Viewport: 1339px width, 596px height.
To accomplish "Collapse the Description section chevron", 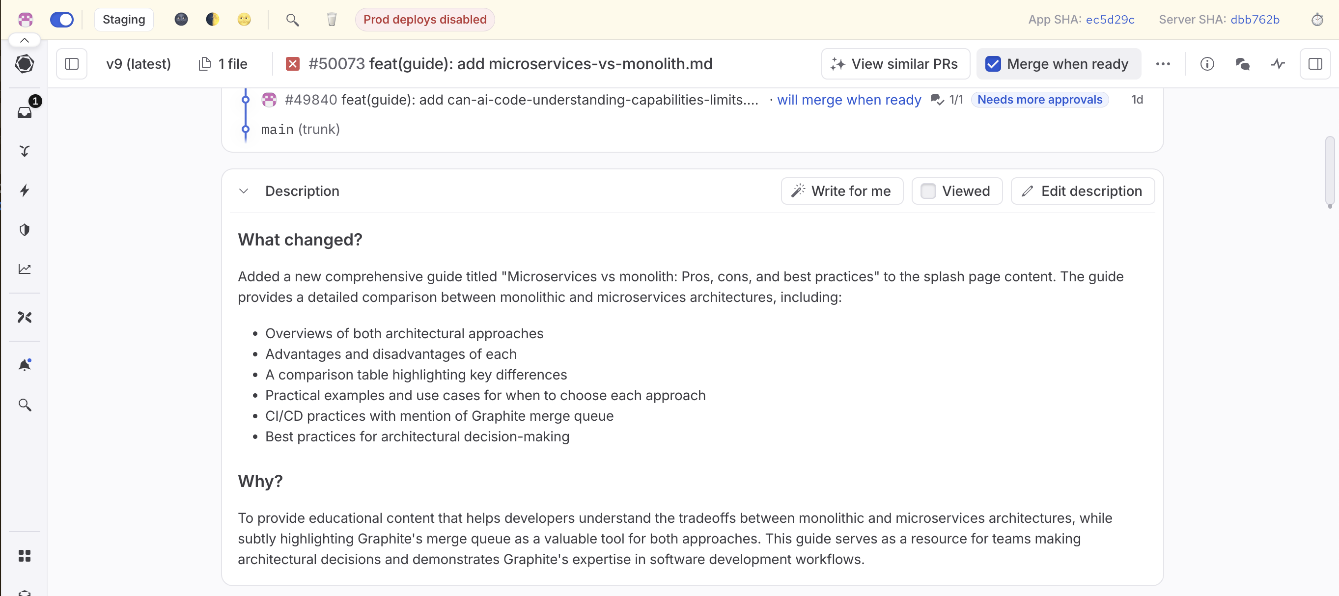I will pos(243,190).
